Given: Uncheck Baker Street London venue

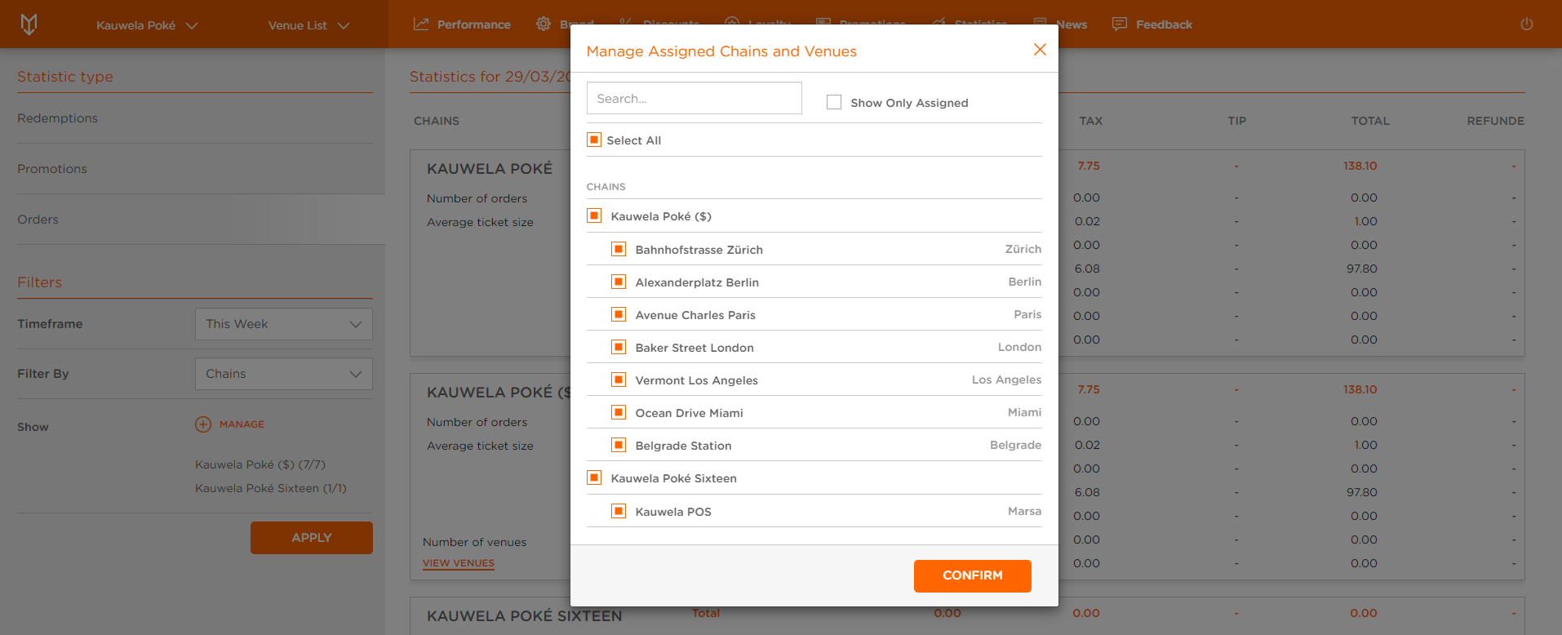Looking at the screenshot, I should (619, 347).
